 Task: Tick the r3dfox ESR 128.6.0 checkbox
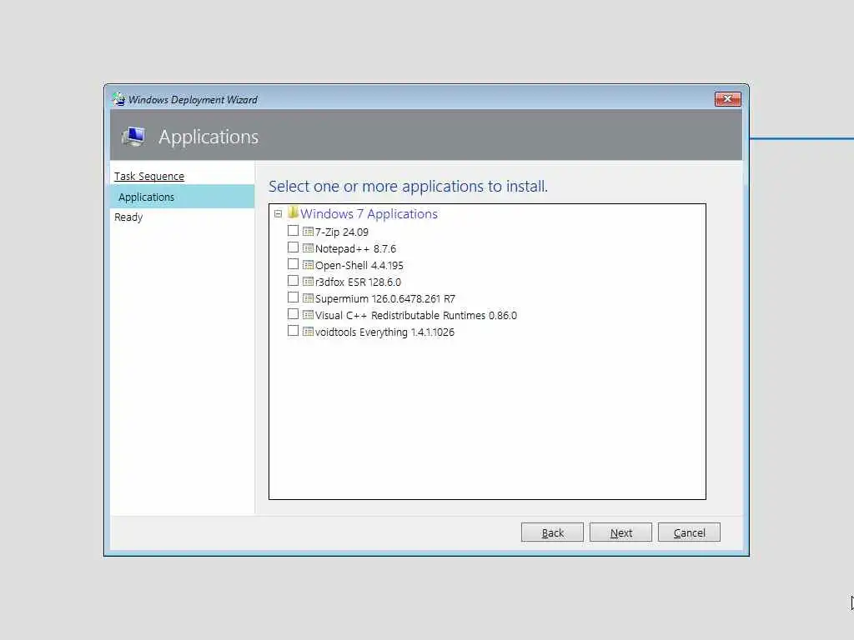(x=293, y=281)
